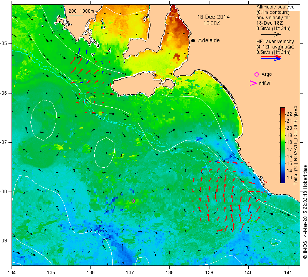Click the 134 longitude axis label
This screenshot has width=308, height=277.
tap(12, 273)
